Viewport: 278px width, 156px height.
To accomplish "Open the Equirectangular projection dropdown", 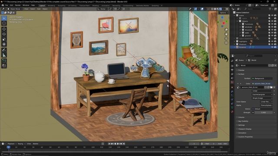I will point(262,94).
